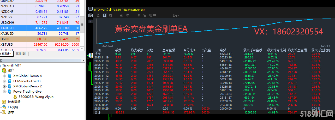Click the 盈亏金额 column header
Image resolution: width=335 pixels, height=120 pixels.
coord(169,50)
